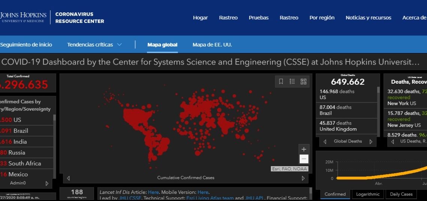Go to next map view right of Cumulative Confirmed Cases
Screen dimensions: 427x201
pos(303,178)
